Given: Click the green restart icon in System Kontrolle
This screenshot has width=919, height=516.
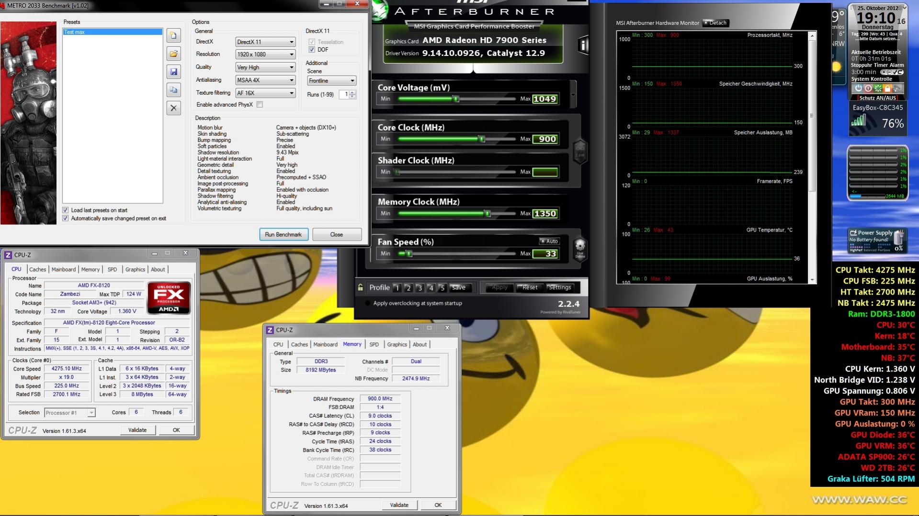Looking at the screenshot, I should click(x=878, y=88).
